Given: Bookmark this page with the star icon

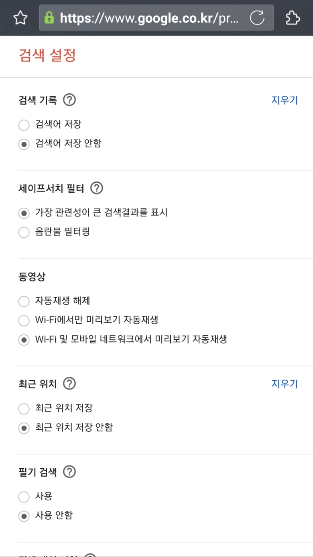Looking at the screenshot, I should (x=20, y=18).
